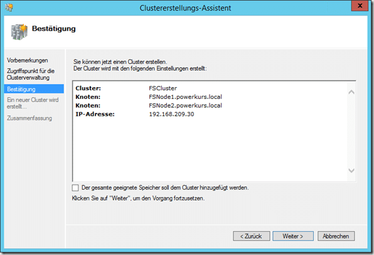Continue with the Weiter button
374x255 pixels.
(x=293, y=236)
